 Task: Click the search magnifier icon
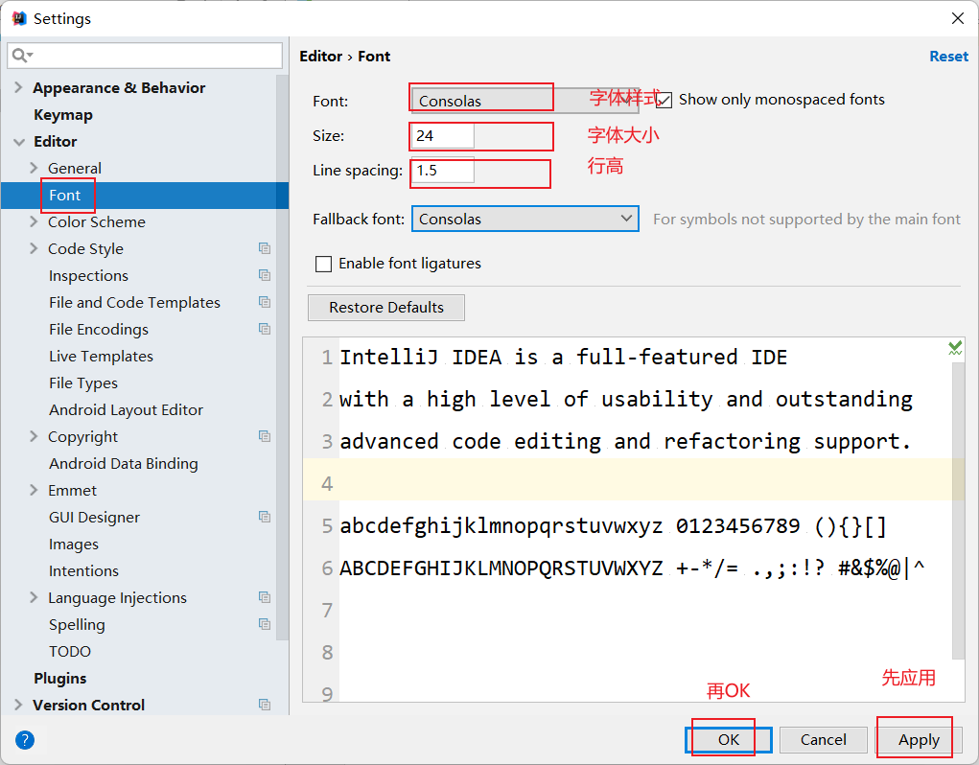coord(20,56)
